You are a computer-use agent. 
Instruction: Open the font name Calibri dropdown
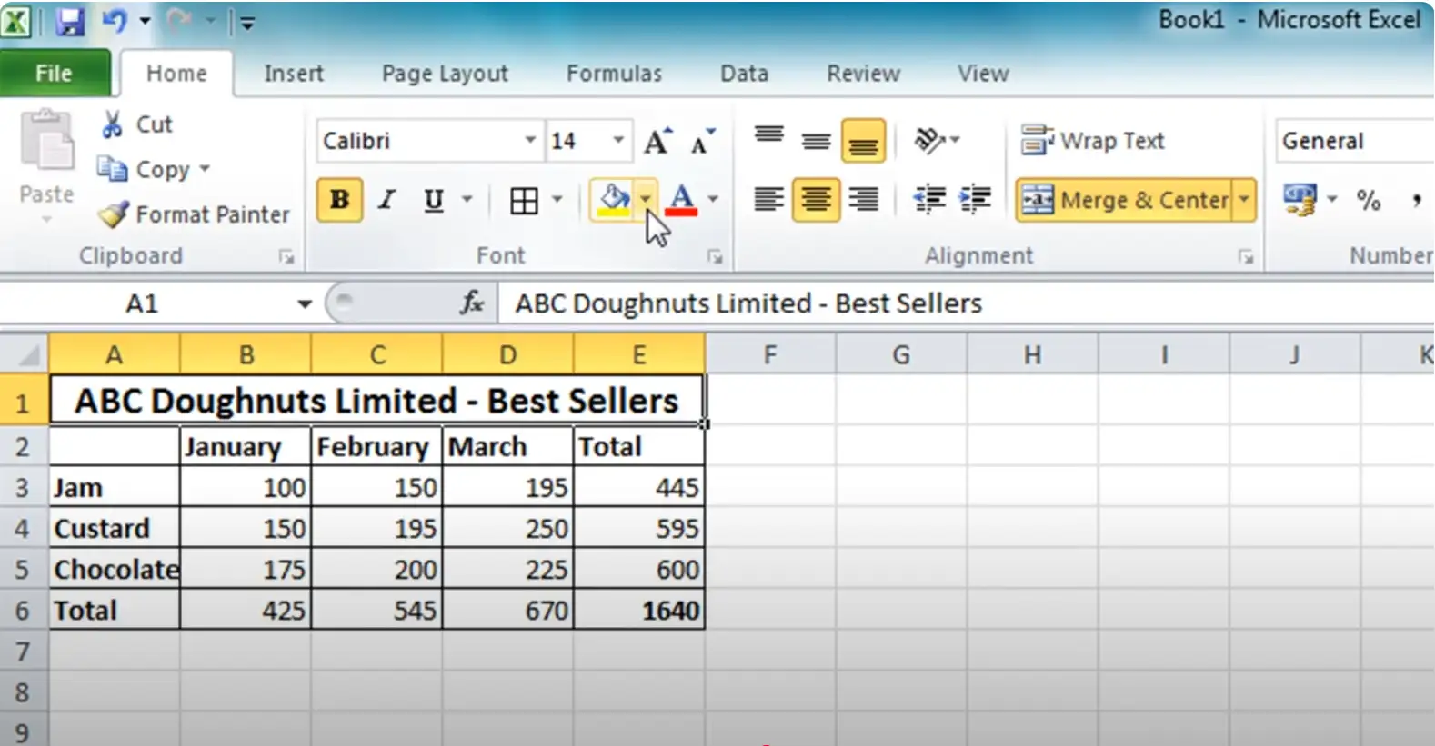click(529, 141)
